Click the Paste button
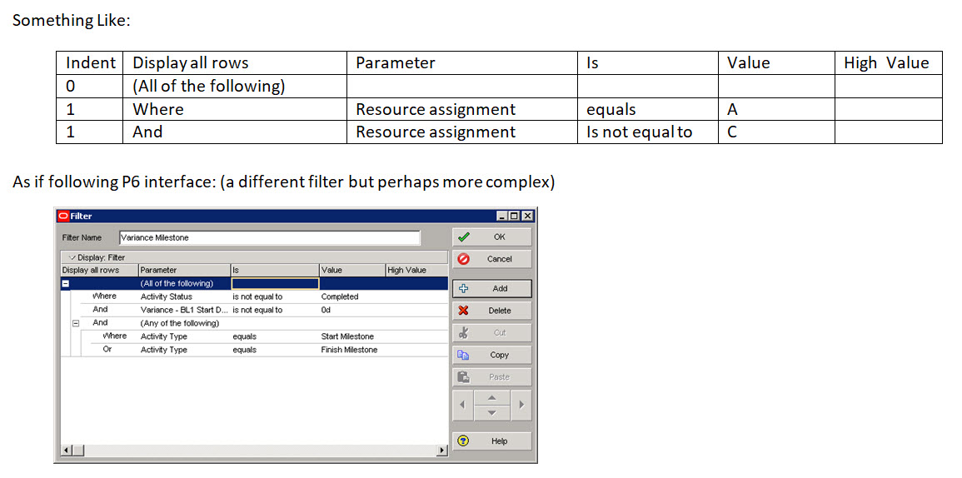The image size is (962, 478). click(492, 376)
